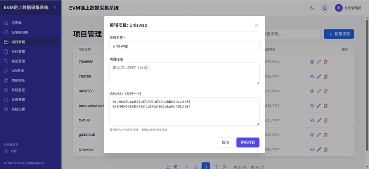Screen dimensions: 369x169
Task: Click the 项目管理 page heading
Action: coord(87,34)
